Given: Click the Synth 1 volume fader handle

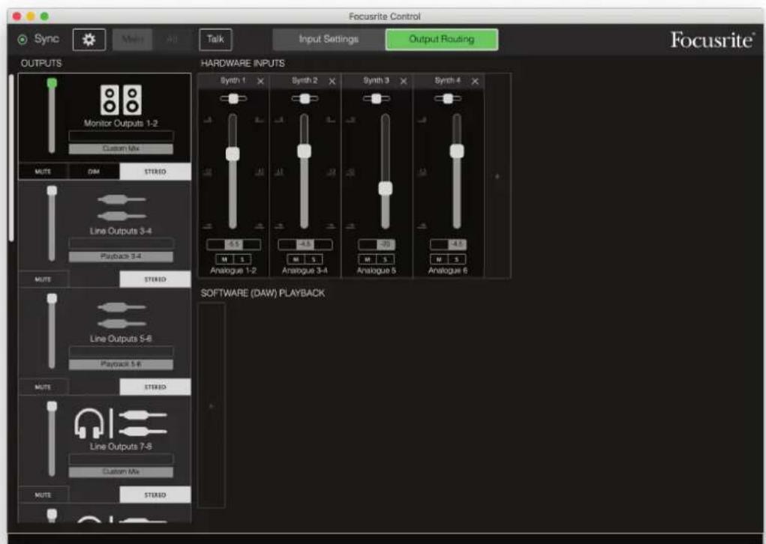Looking at the screenshot, I should point(233,154).
